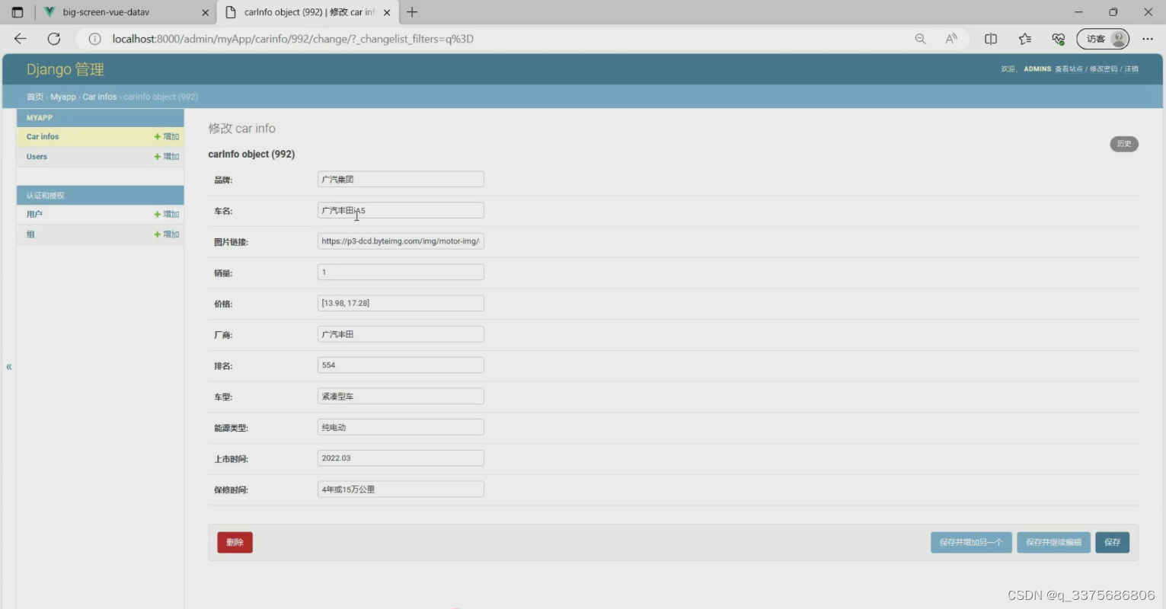Open MYAPP section header
This screenshot has width=1166, height=609.
40,118
